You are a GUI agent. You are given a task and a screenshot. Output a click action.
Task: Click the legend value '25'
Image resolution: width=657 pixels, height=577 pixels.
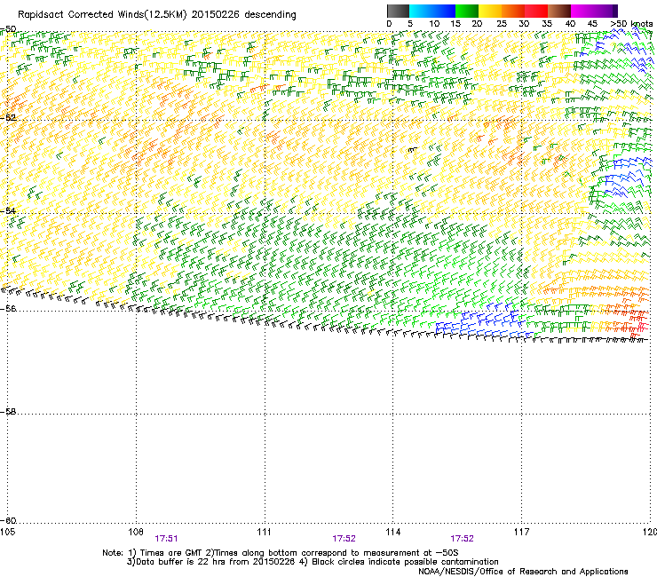(x=502, y=24)
